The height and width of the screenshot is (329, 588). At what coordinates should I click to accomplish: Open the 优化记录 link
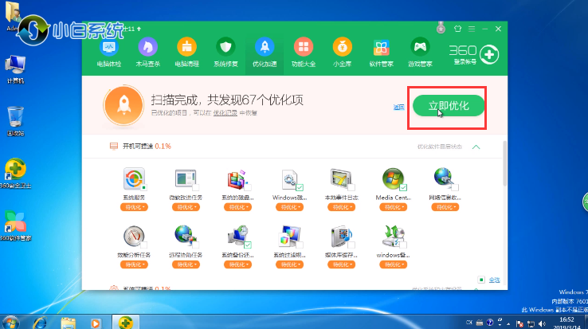pos(225,112)
